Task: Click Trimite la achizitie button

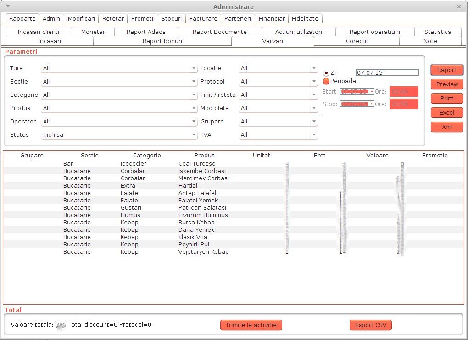Action: coord(251,325)
